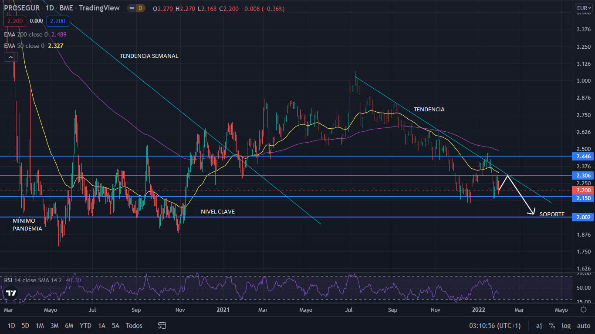The height and width of the screenshot is (334, 595).
Task: Select the EMA 50 indicator legend
Action: click(x=24, y=46)
